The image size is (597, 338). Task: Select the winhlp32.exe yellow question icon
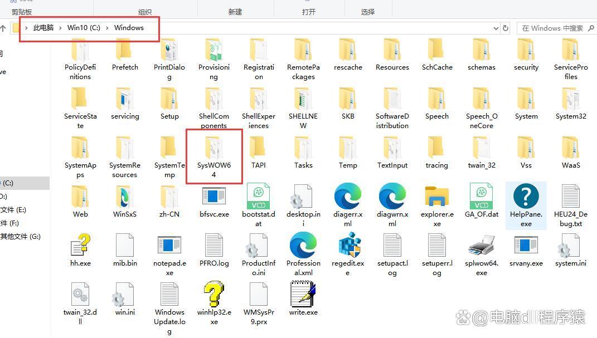coord(213,294)
